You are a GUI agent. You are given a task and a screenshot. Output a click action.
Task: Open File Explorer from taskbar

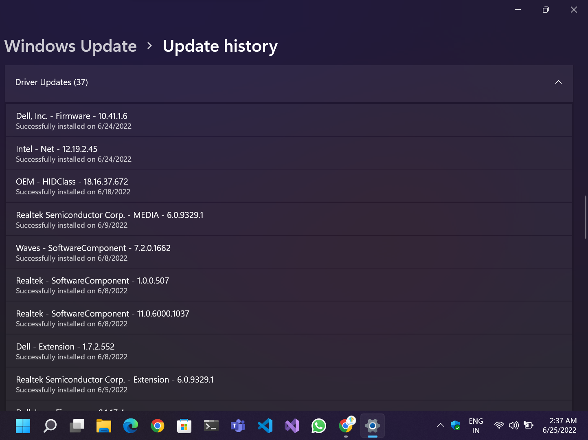pyautogui.click(x=103, y=426)
